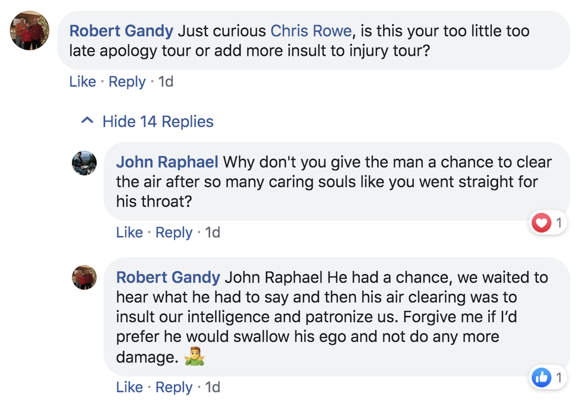This screenshot has height=403, width=582.
Task: Open Robert Gandy's profile picture on top comment
Action: 30,31
